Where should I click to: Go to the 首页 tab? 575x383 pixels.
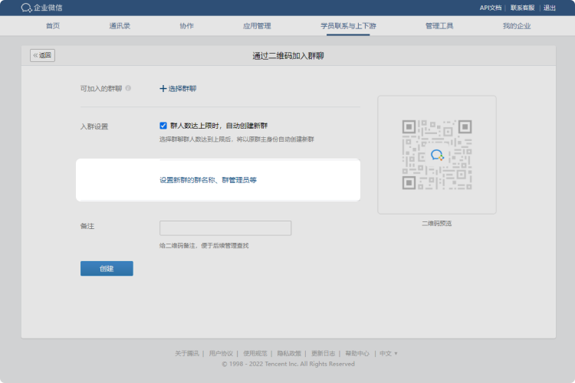[53, 25]
